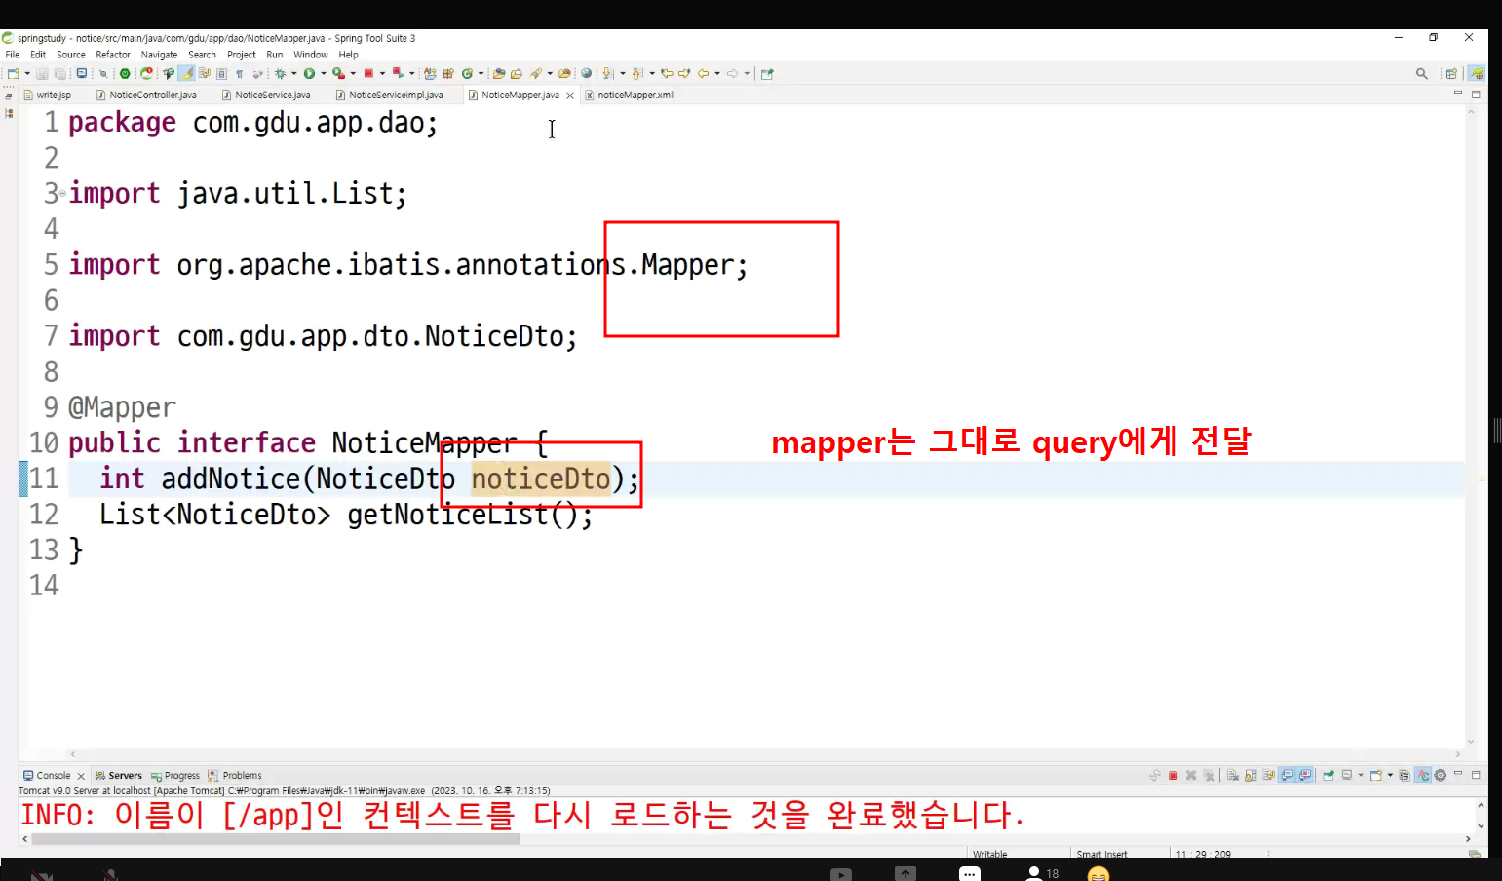
Task: Select the Progress view tab
Action: [175, 776]
